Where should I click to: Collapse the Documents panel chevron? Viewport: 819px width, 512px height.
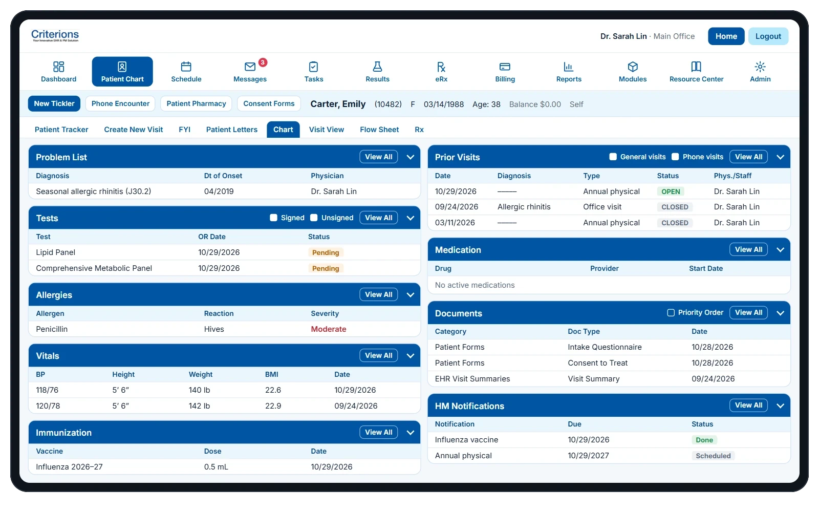[781, 313]
